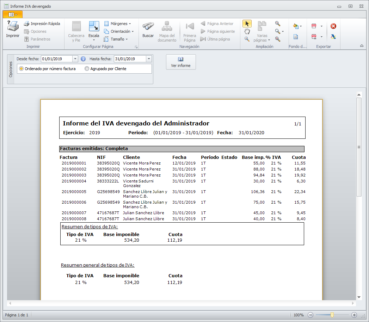Click the zoom in magnifier icon

click(x=278, y=39)
